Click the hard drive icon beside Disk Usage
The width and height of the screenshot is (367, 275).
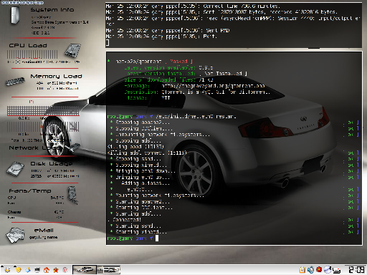tap(15, 169)
